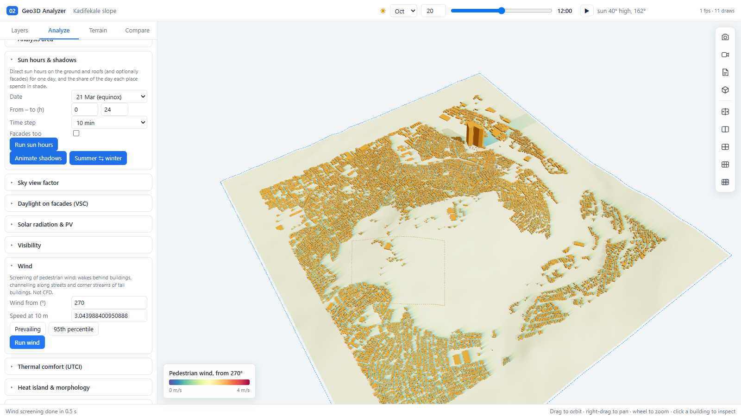Select the Analyze tab

pyautogui.click(x=59, y=30)
